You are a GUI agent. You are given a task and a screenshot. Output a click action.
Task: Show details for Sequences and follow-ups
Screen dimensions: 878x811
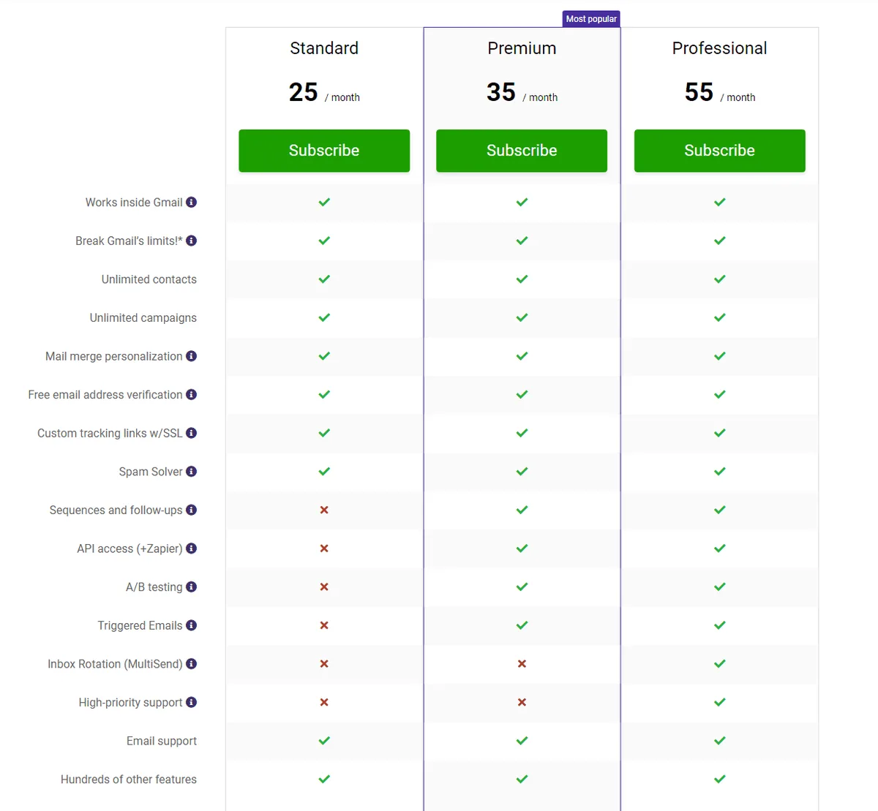coord(191,510)
